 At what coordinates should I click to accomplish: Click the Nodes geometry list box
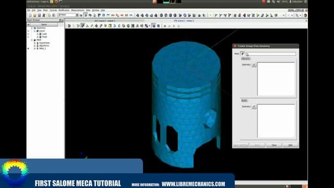[x=276, y=121]
